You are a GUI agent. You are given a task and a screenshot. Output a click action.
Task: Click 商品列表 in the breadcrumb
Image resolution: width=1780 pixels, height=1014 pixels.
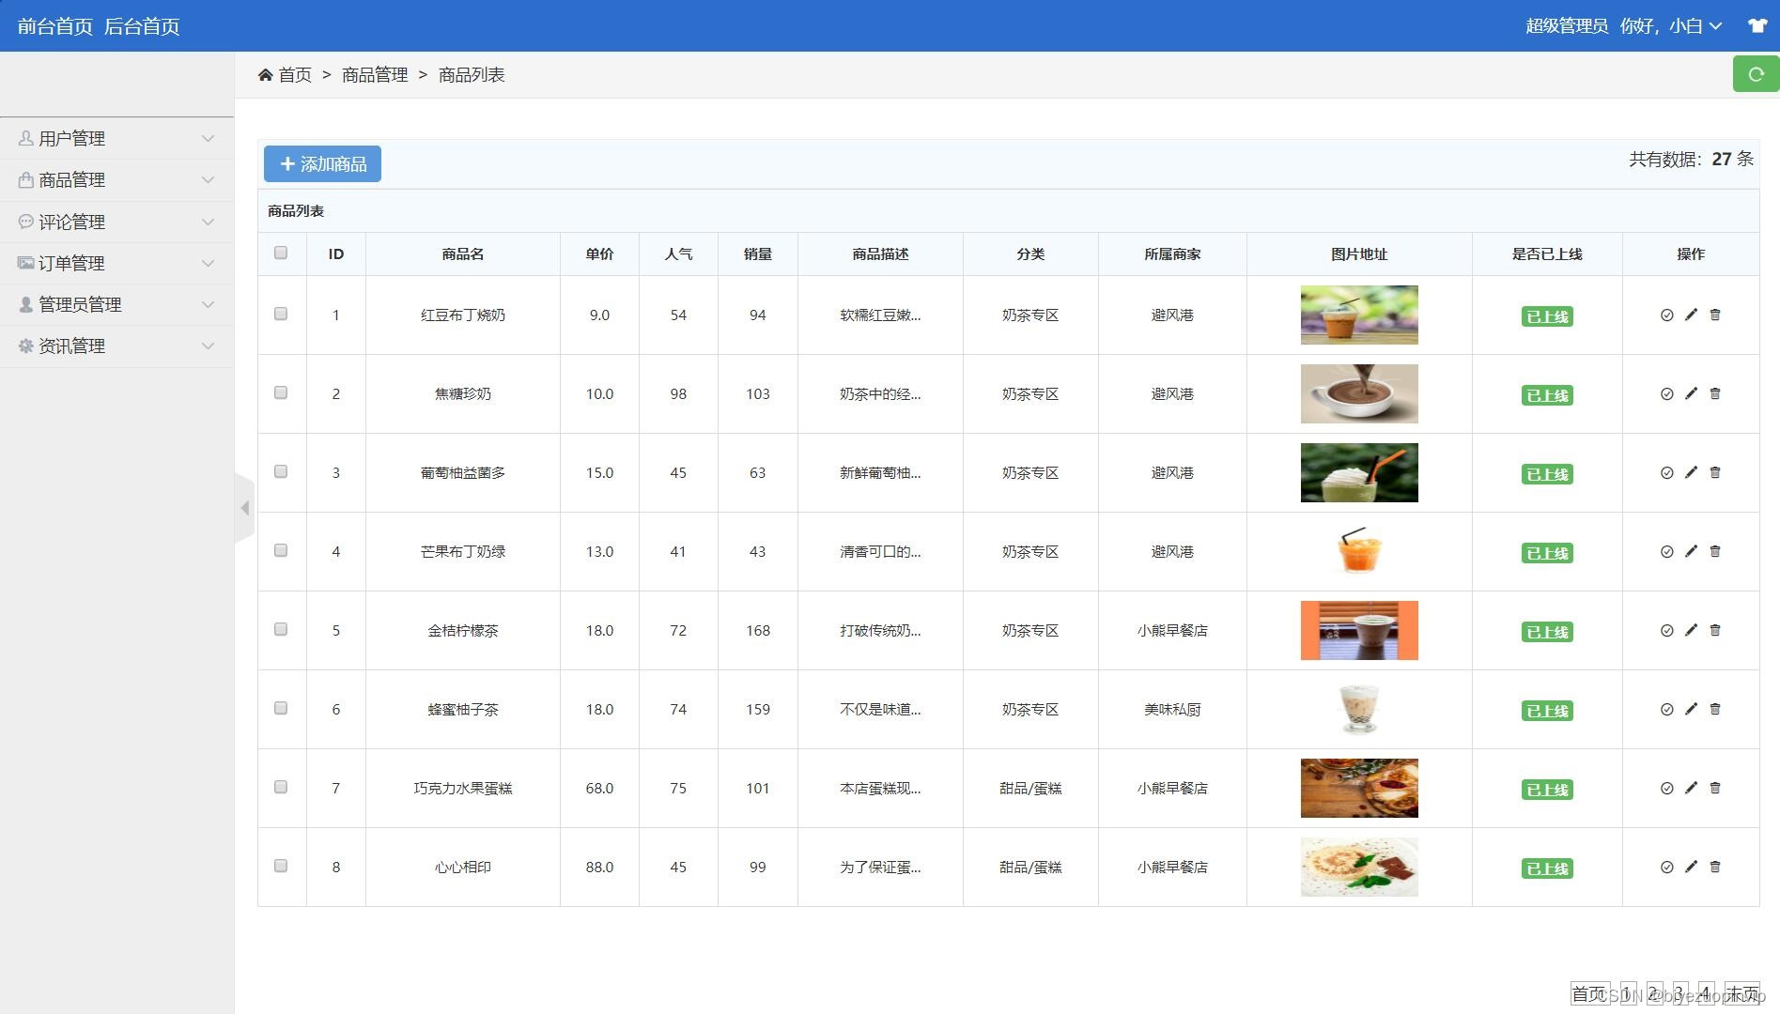(x=472, y=74)
